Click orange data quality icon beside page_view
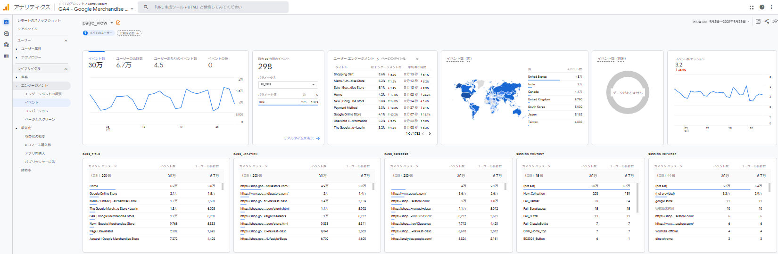Screen dimensions: 778x254 coord(118,23)
